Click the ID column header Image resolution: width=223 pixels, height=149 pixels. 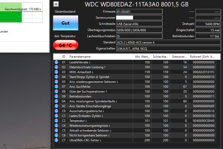(64, 57)
